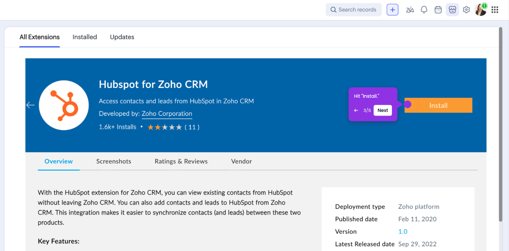
Task: Open the apps grid launcher
Action: tap(495, 10)
